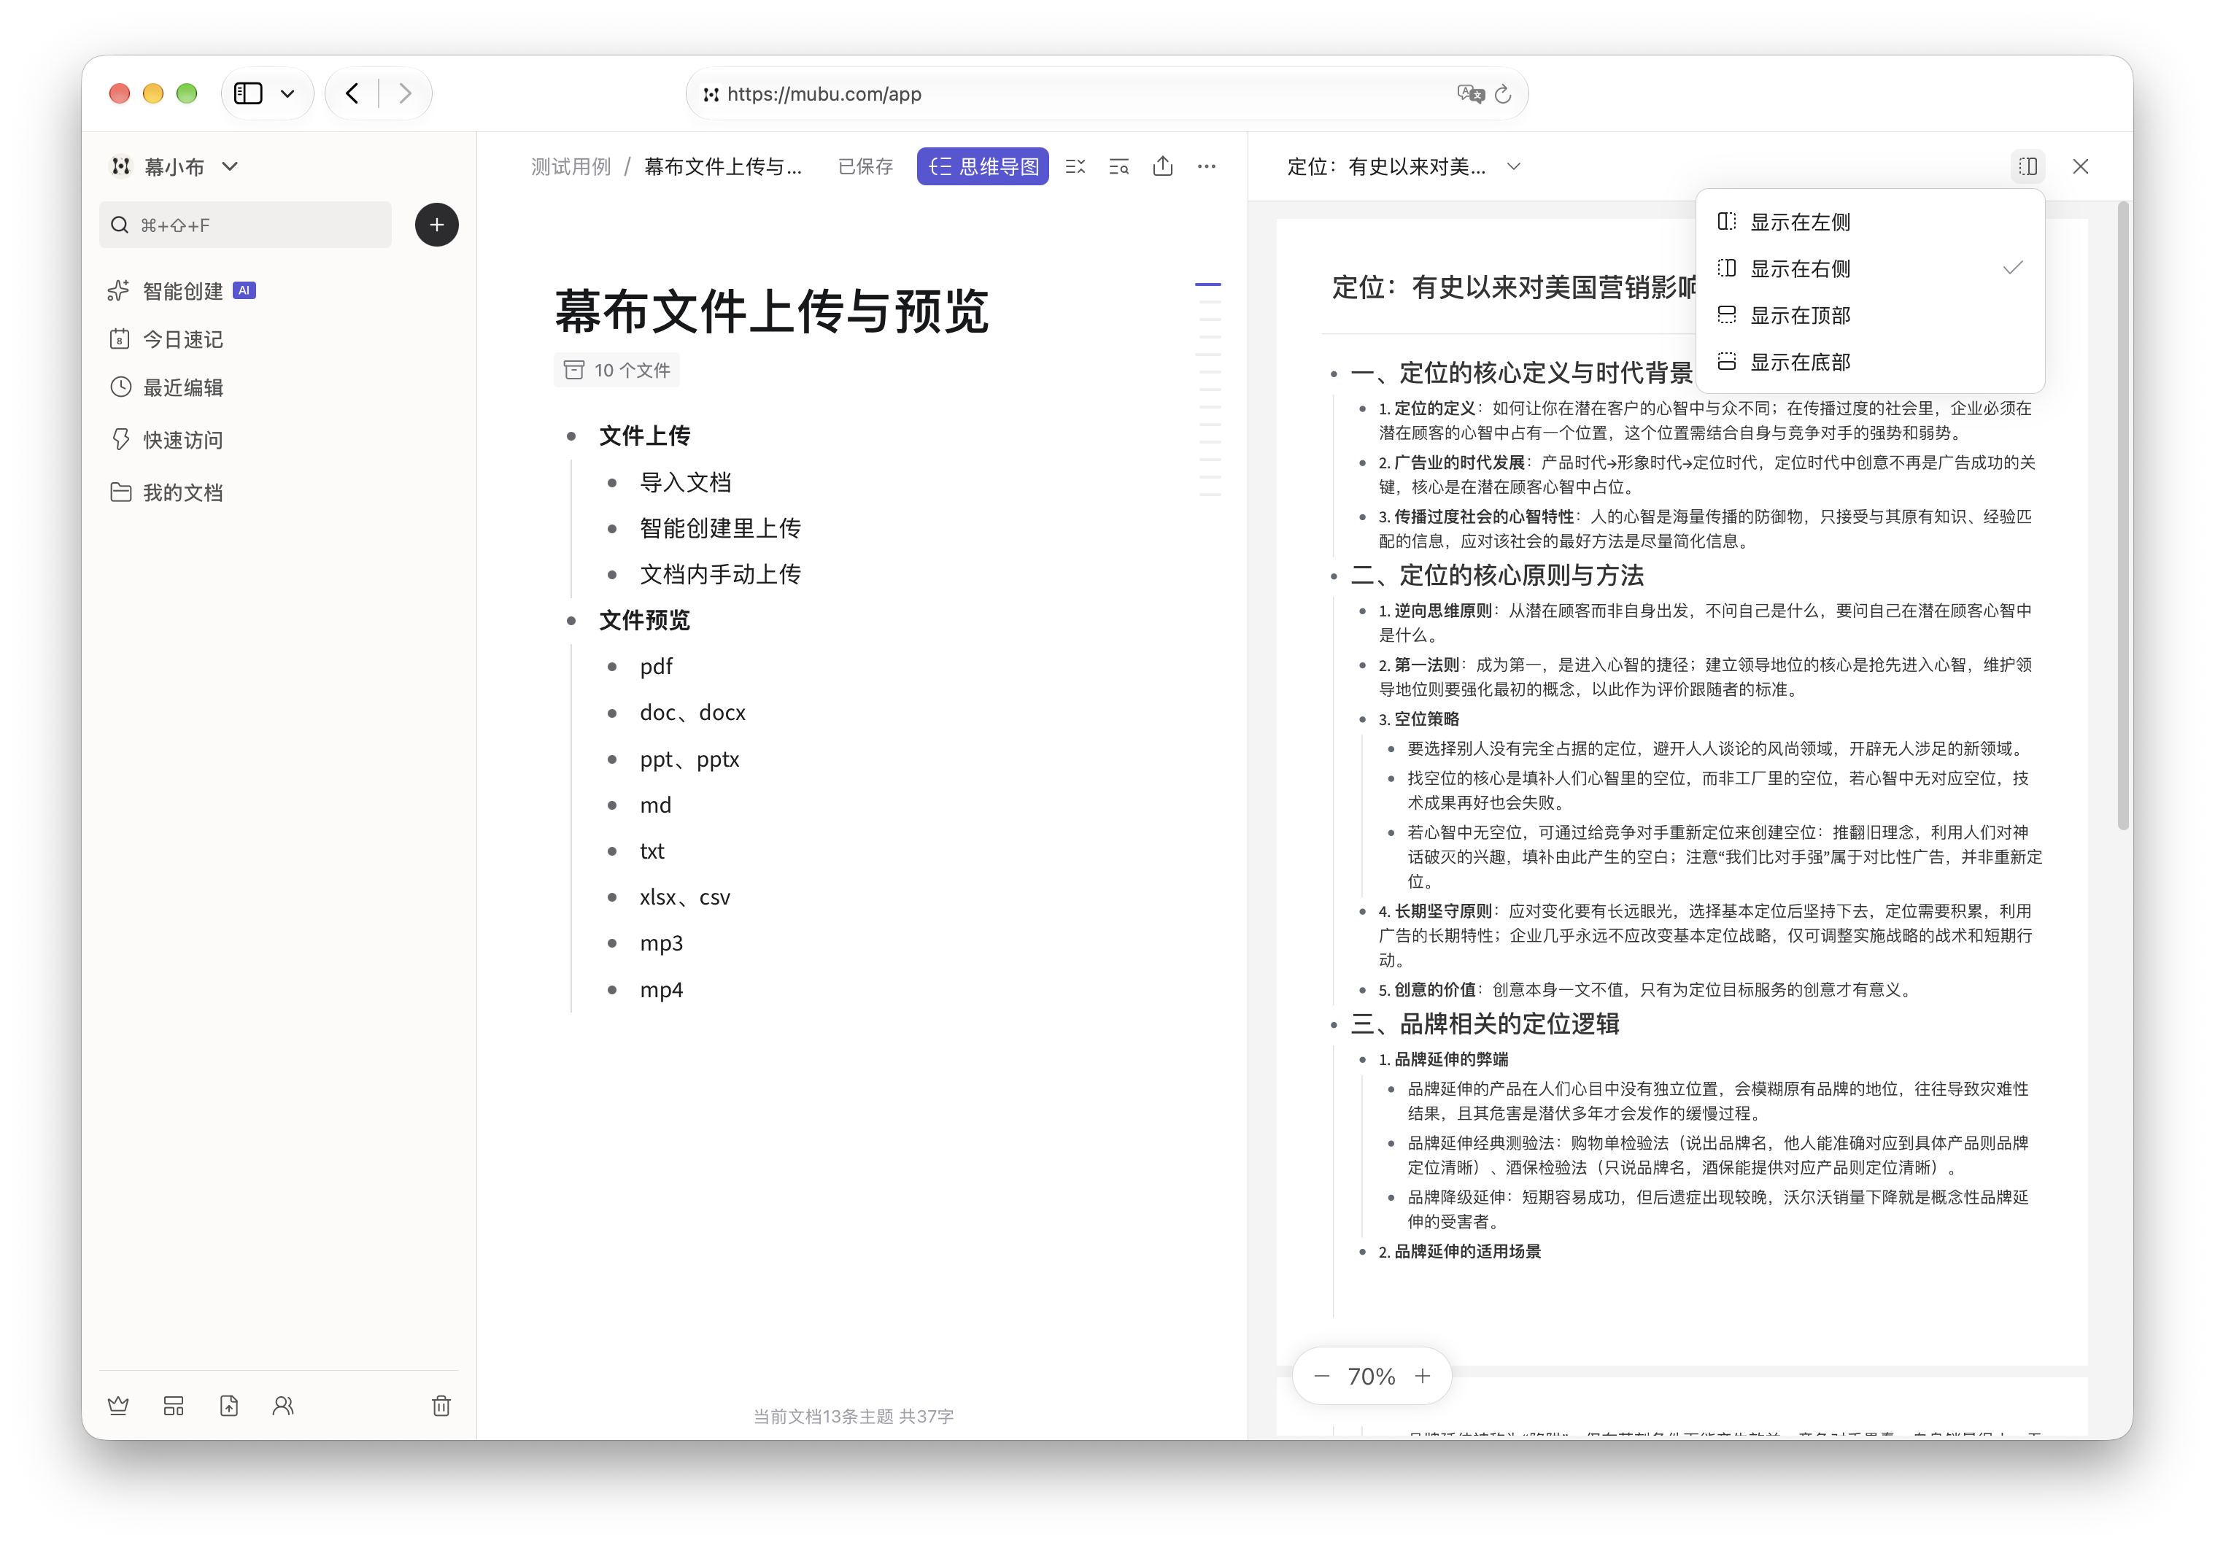Click the black plus new document button
This screenshot has width=2215, height=1548.
coord(436,225)
